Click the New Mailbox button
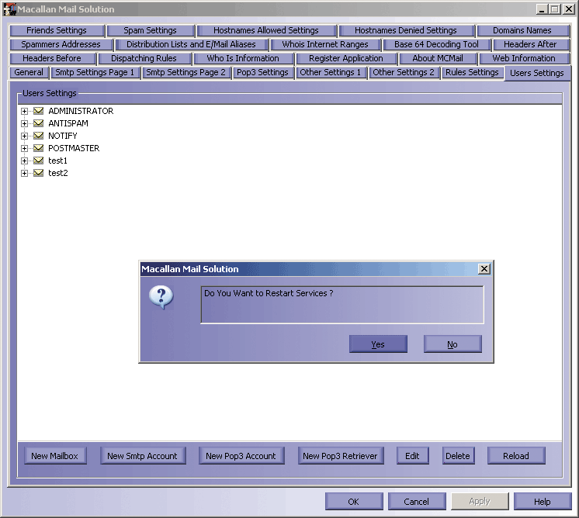Viewport: 579px width, 518px height. pyautogui.click(x=55, y=456)
